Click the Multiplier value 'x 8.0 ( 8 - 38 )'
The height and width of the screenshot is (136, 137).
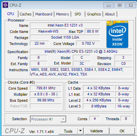pyautogui.click(x=46, y=94)
